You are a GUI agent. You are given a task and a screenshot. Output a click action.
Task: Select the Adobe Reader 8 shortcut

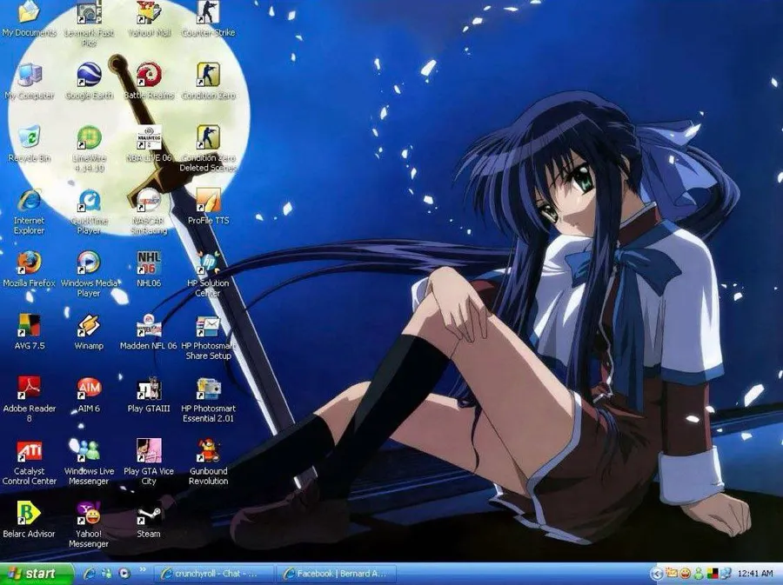pyautogui.click(x=29, y=401)
